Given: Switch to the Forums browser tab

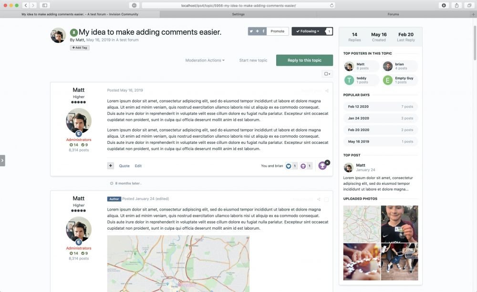Looking at the screenshot, I should pos(393,14).
